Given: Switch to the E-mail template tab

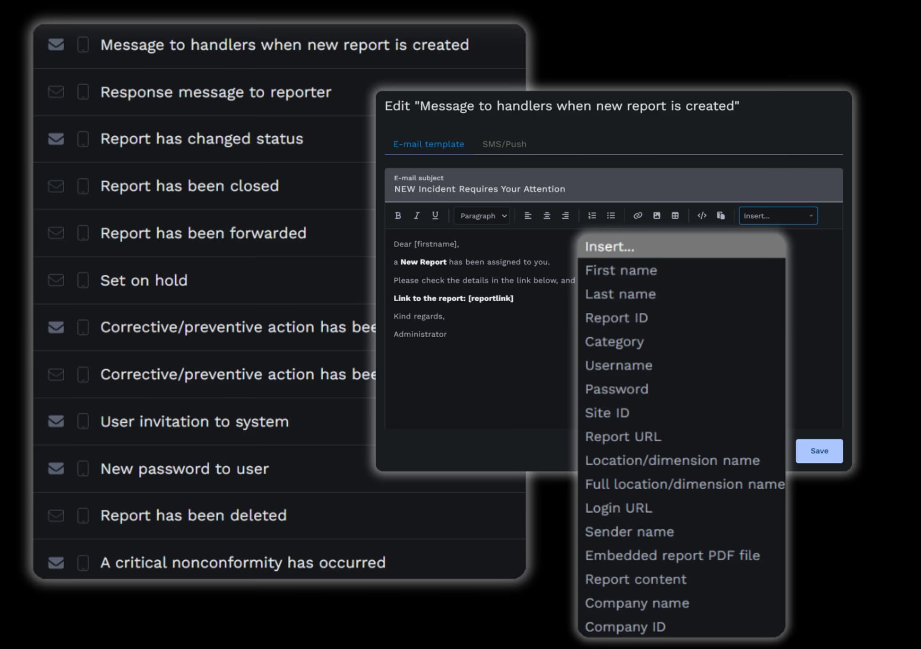Looking at the screenshot, I should point(429,144).
